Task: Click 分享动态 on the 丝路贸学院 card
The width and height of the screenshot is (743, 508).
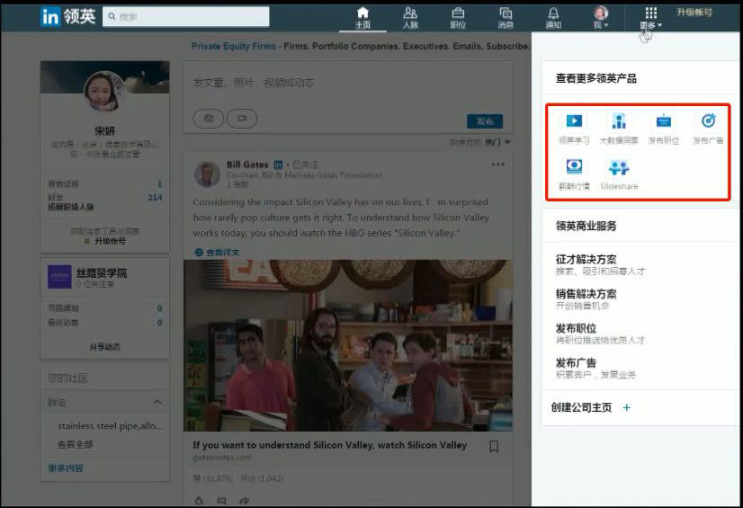Action: [104, 347]
